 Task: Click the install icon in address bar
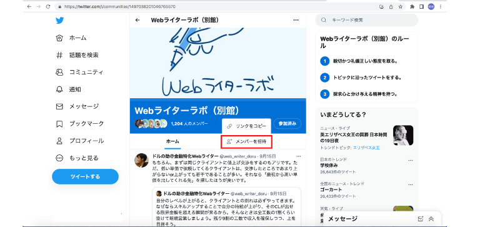coord(381,6)
